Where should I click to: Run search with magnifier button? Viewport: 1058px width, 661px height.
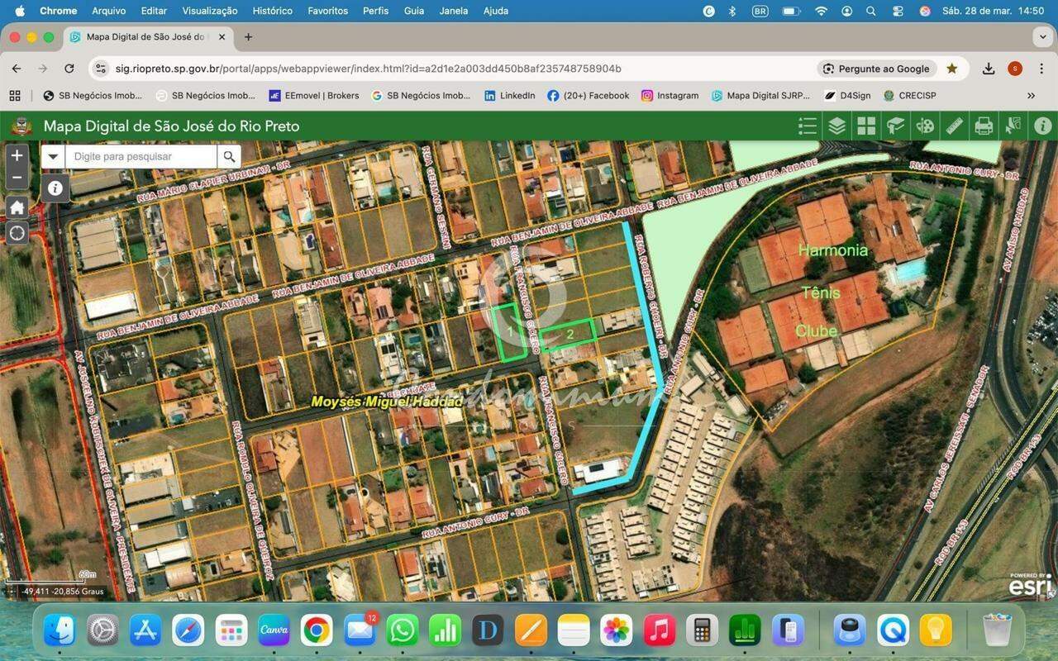point(229,156)
